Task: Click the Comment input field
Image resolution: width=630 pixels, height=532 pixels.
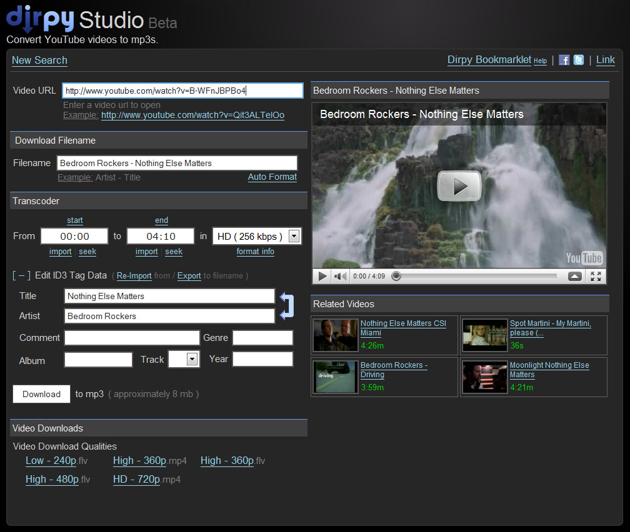Action: pos(132,338)
